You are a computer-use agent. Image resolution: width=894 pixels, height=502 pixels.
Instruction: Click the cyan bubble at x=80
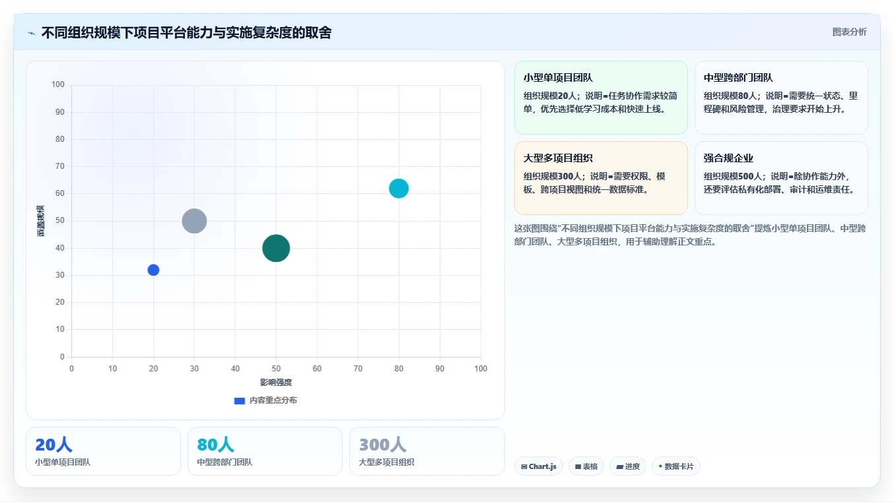[x=399, y=188]
